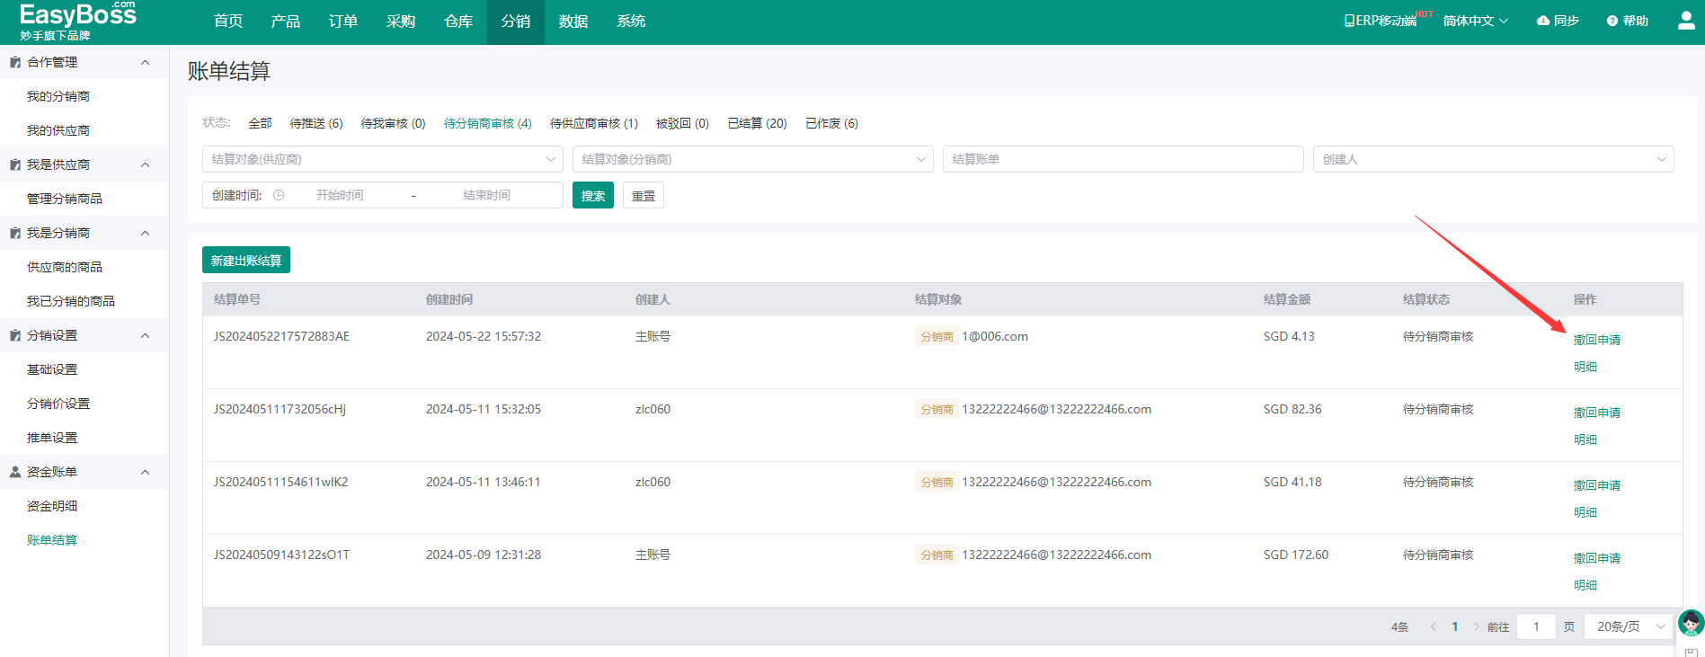Open the 订单 top menu
Viewport: 1705px width, 657px height.
pyautogui.click(x=342, y=22)
